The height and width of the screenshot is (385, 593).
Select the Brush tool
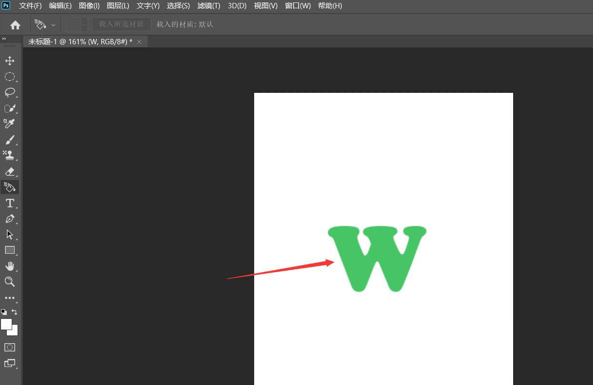(x=10, y=140)
